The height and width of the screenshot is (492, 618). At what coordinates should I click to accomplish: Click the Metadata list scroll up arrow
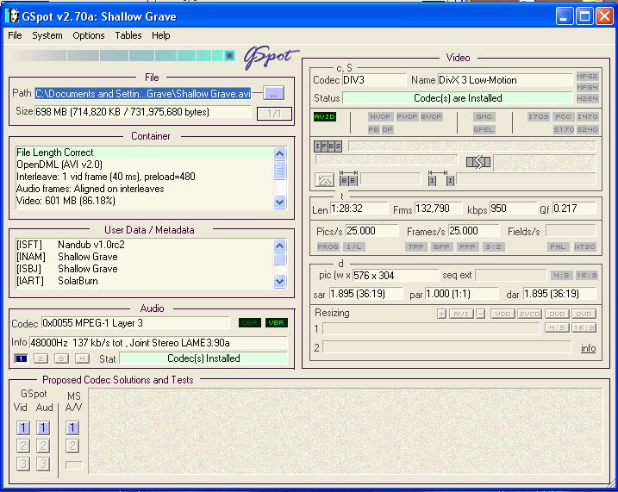tap(280, 246)
